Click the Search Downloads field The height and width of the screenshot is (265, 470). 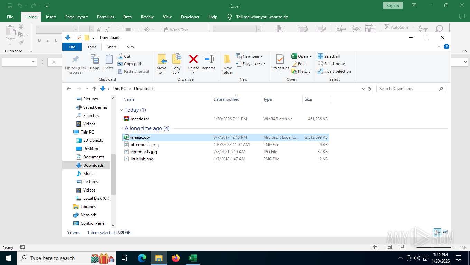click(x=411, y=89)
